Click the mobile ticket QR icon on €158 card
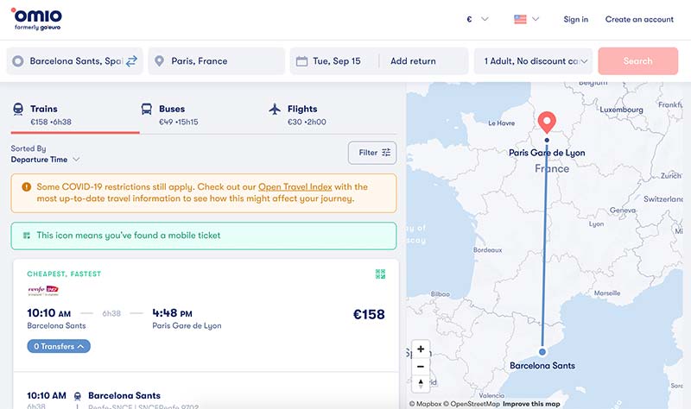This screenshot has width=691, height=409. point(380,274)
